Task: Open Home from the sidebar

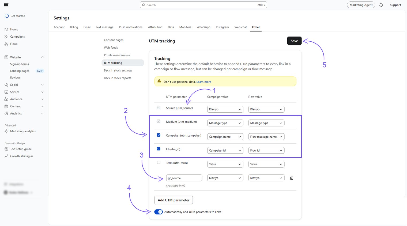Action: [14, 29]
